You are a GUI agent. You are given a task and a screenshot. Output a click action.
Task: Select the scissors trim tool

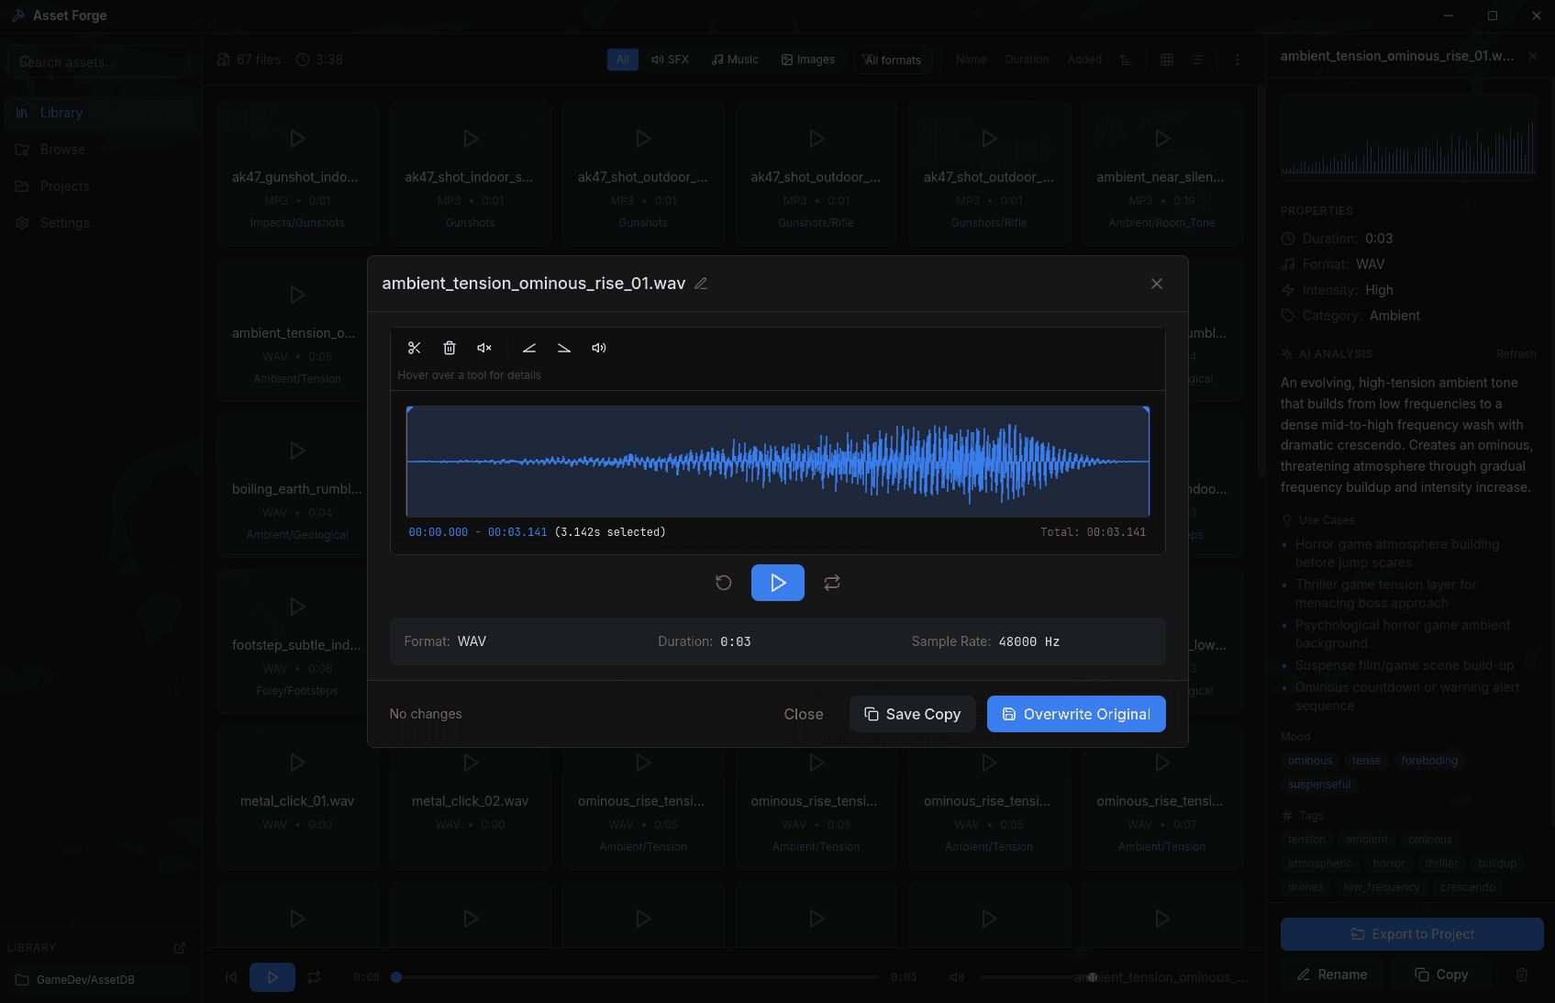point(414,348)
